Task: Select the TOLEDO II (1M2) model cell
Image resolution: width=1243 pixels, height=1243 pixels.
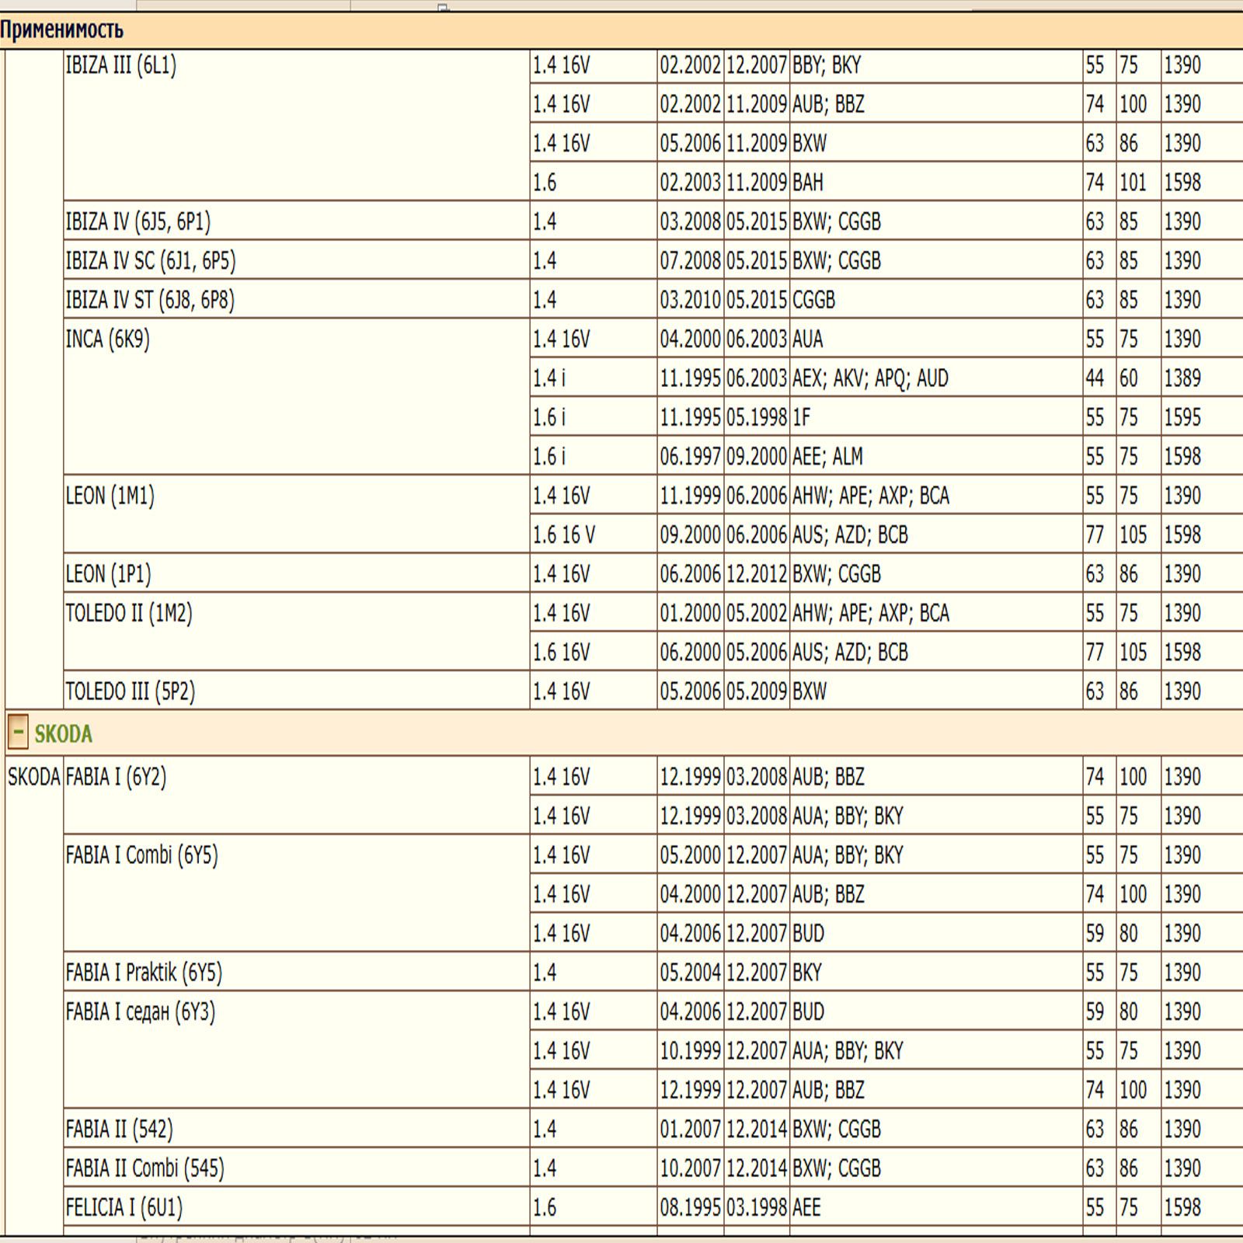Action: pyautogui.click(x=129, y=614)
